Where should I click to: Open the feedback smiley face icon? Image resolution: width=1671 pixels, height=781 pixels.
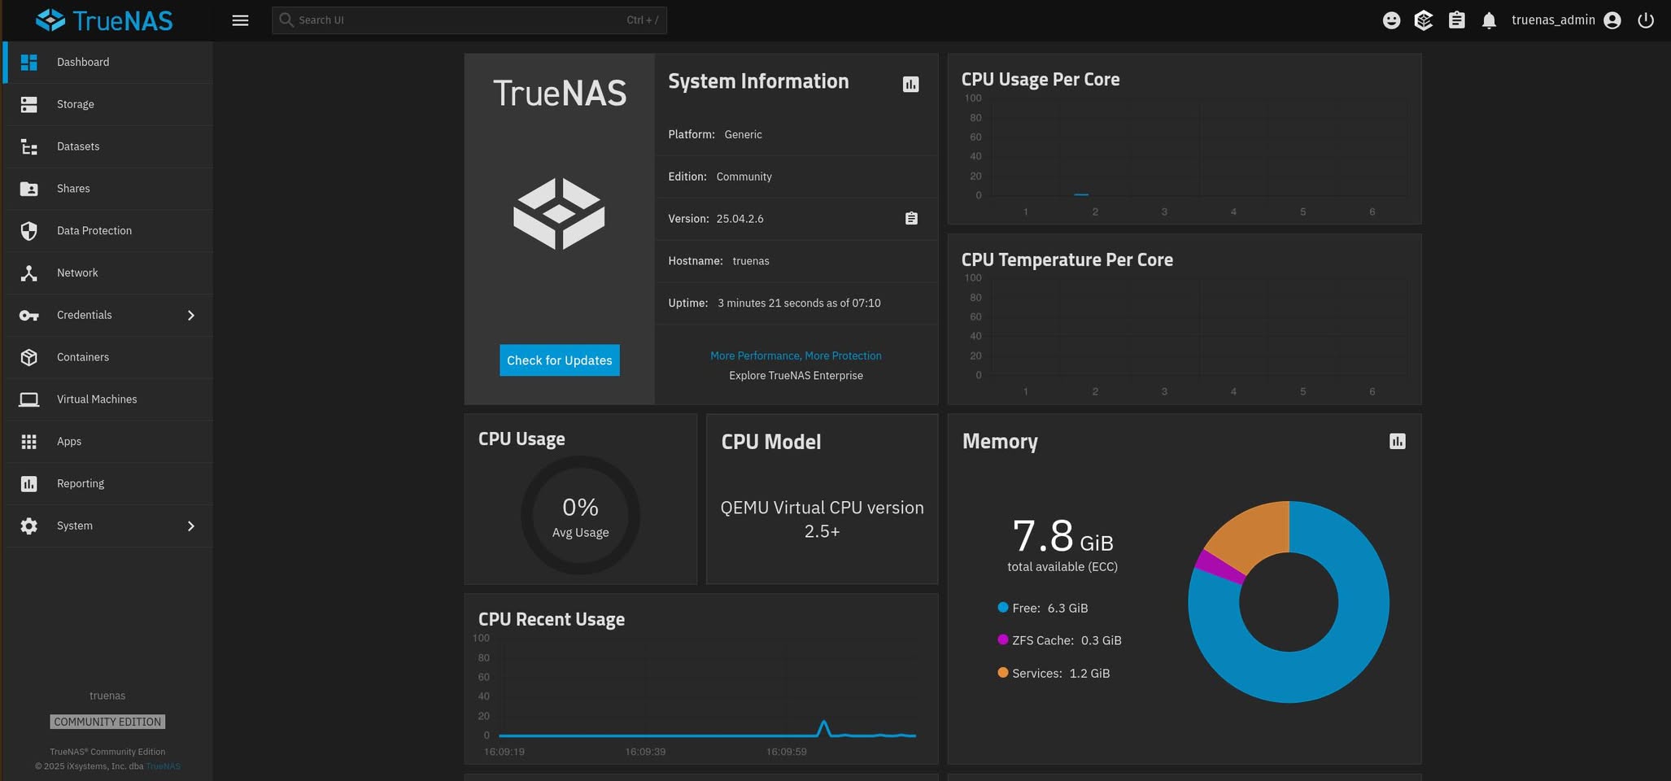tap(1391, 20)
